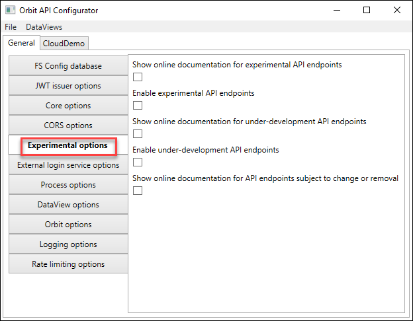Toggle Show documentation for under-development endpoints checkbox

click(x=138, y=134)
